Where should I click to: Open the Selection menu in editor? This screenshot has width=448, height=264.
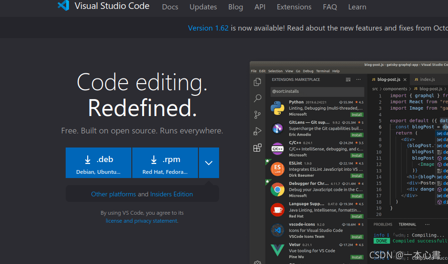click(275, 71)
